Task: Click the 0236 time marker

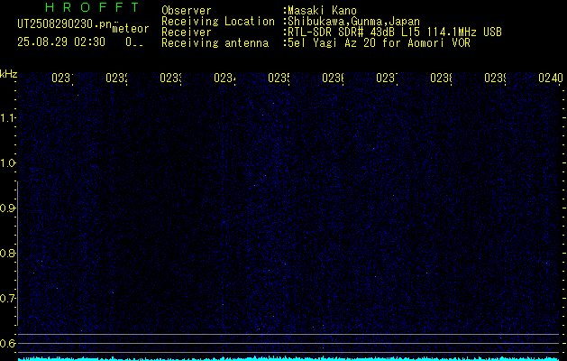Action: click(x=333, y=78)
